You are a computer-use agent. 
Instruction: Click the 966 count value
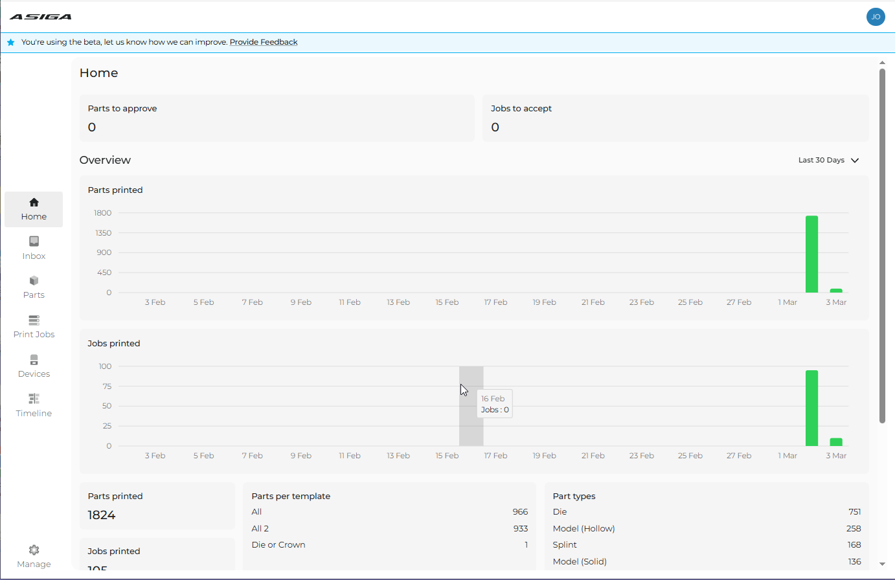(520, 512)
